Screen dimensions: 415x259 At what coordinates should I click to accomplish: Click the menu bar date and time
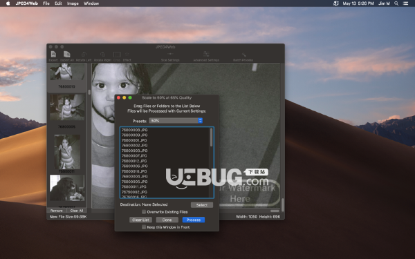pyautogui.click(x=358, y=3)
